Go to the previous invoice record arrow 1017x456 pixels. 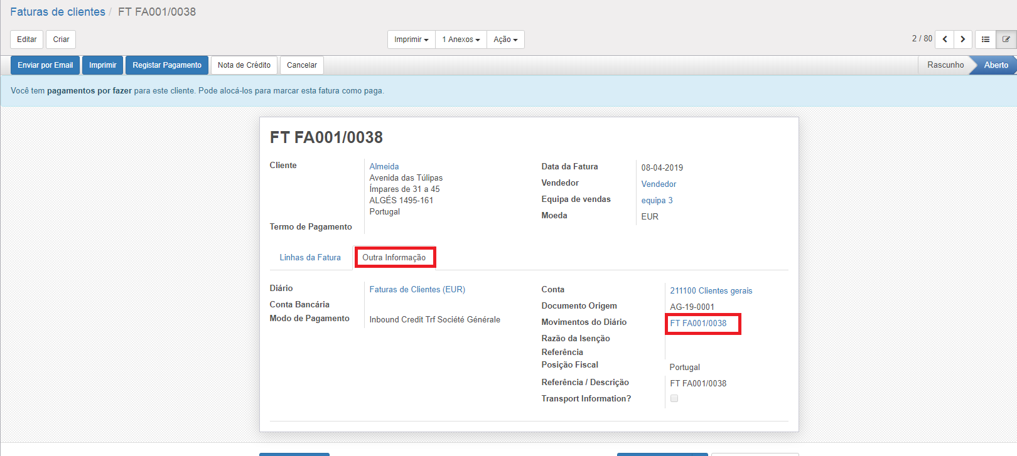[944, 40]
